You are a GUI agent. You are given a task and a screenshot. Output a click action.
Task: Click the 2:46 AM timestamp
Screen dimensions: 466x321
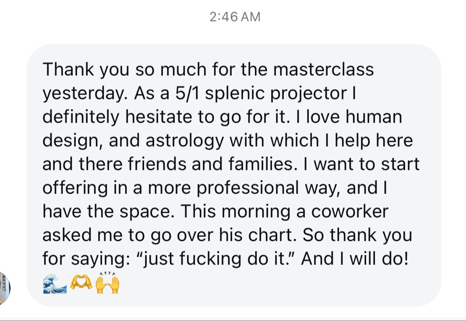(x=235, y=17)
